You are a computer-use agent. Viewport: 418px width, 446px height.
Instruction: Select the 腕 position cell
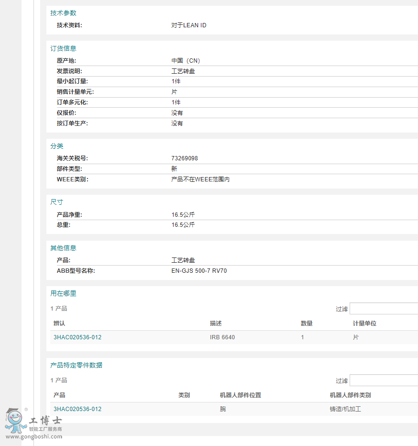pyautogui.click(x=223, y=409)
